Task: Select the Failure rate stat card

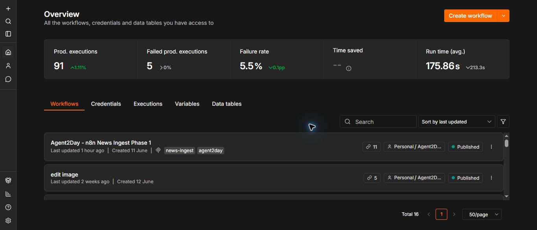Action: click(x=277, y=59)
